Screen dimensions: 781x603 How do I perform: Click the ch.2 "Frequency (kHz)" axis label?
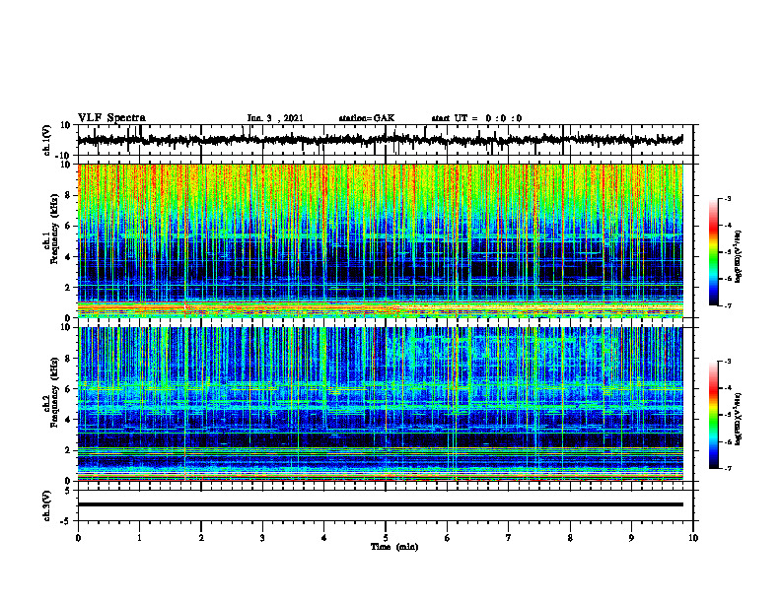pyautogui.click(x=54, y=392)
